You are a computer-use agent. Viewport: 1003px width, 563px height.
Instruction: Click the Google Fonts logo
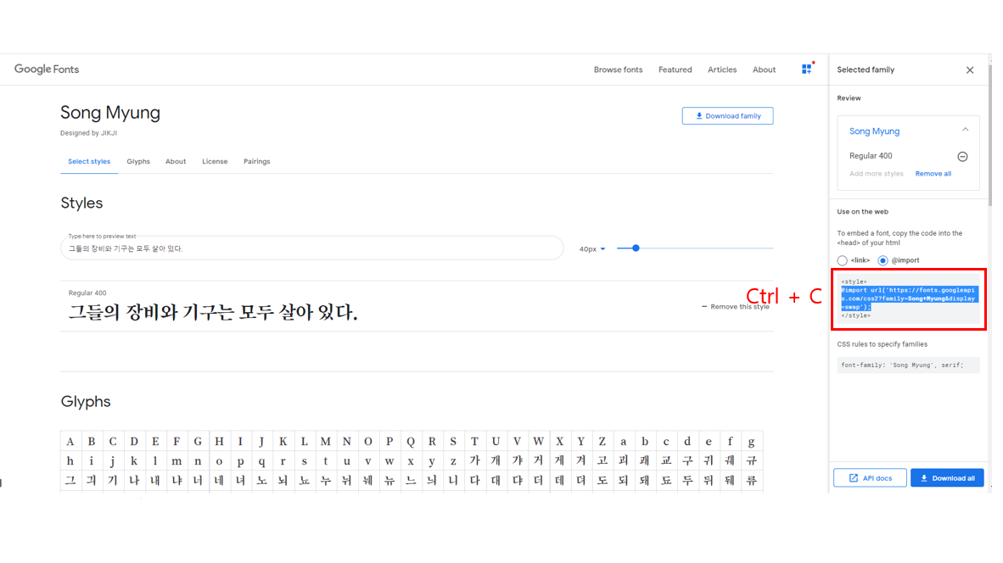[x=47, y=69]
